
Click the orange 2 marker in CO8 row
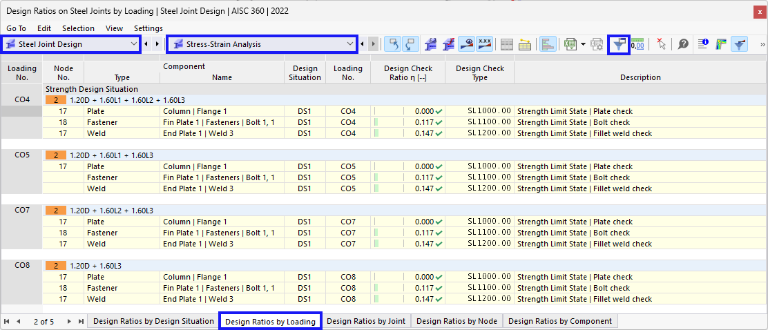(x=55, y=266)
